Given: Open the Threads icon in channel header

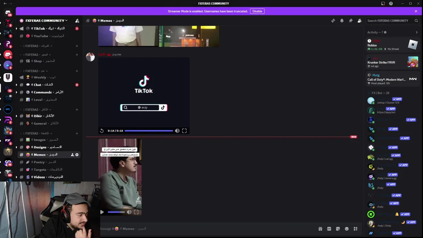Looking at the screenshot, I should click(333, 20).
